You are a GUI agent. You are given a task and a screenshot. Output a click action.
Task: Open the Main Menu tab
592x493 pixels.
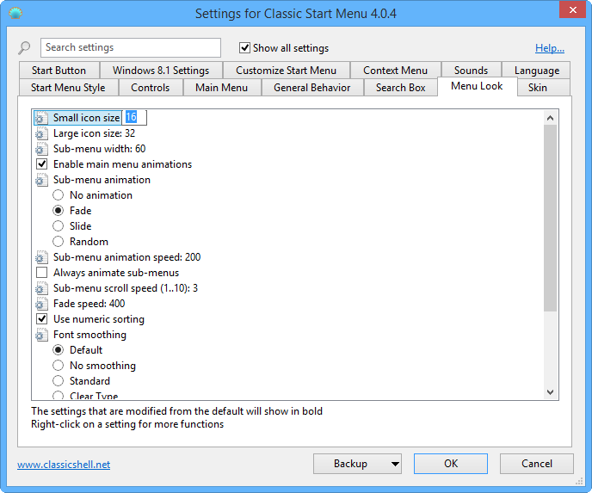[222, 88]
